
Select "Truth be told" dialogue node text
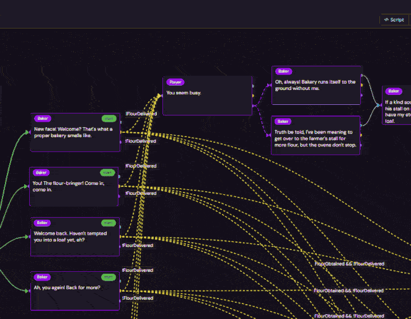coord(316,138)
